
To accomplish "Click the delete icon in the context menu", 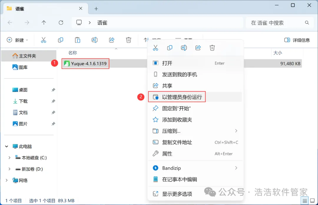I will [x=212, y=48].
